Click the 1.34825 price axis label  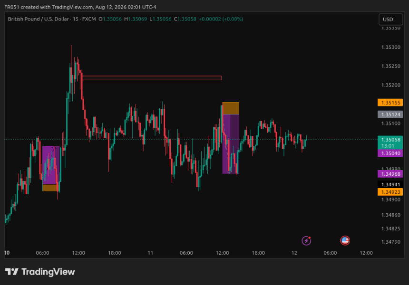(x=391, y=228)
